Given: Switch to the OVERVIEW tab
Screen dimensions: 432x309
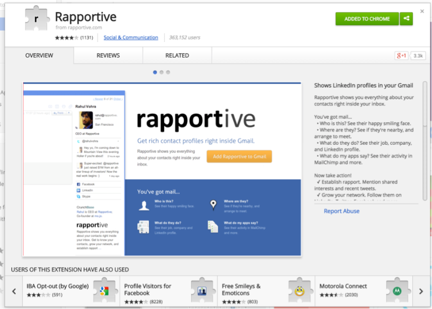Looking at the screenshot, I should tap(39, 55).
